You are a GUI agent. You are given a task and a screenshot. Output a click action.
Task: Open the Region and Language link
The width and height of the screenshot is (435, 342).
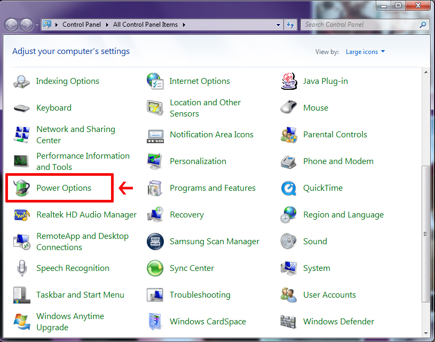[x=343, y=215]
